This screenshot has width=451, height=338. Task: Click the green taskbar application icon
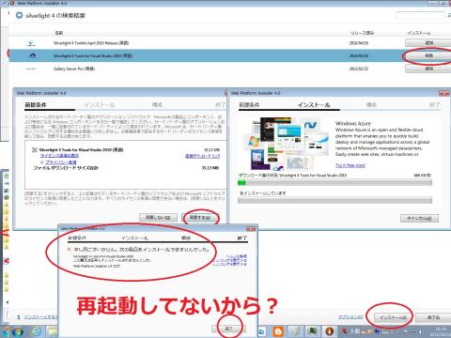tap(312, 331)
